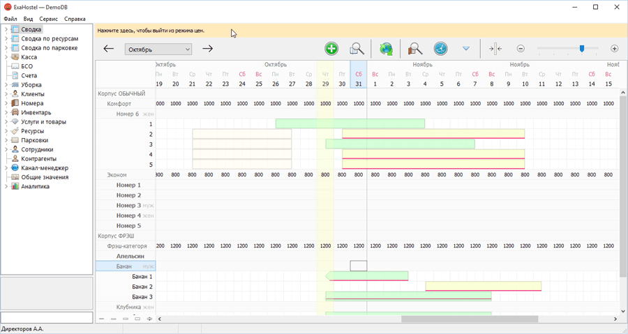Click the Ресурсы price tag icon

coord(15,131)
